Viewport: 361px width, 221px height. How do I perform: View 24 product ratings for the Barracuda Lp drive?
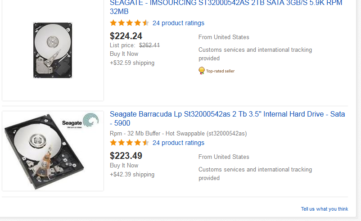tap(178, 143)
